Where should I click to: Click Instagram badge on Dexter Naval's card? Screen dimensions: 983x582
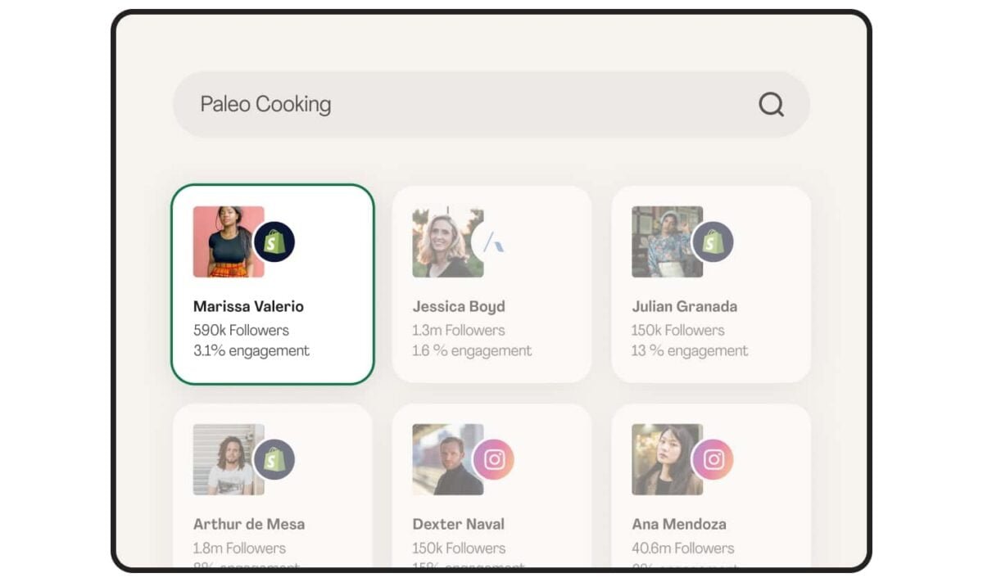point(493,459)
